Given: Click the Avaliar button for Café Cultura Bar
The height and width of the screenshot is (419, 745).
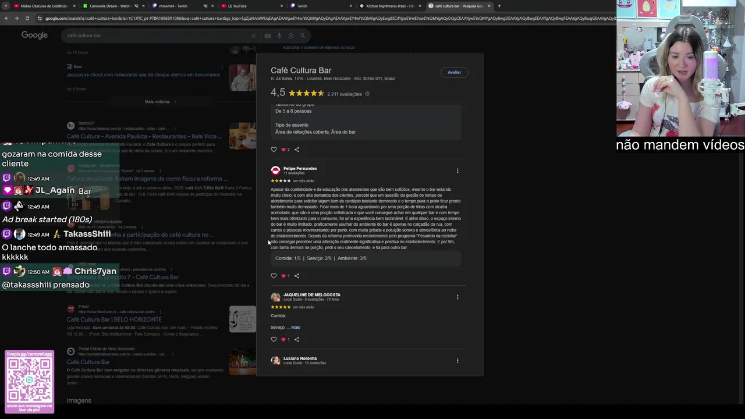Looking at the screenshot, I should pyautogui.click(x=454, y=72).
